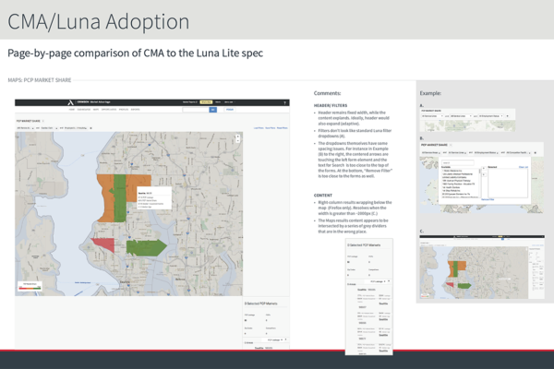
Task: Click the blue GO button beside the search field
Action: (212, 110)
